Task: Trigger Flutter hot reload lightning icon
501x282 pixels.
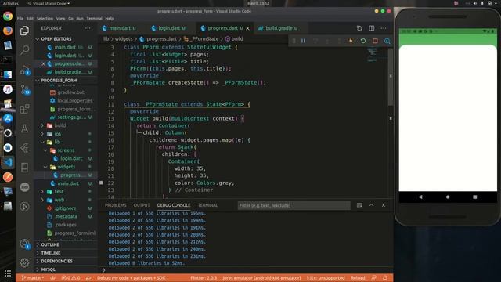Action: click(x=351, y=41)
